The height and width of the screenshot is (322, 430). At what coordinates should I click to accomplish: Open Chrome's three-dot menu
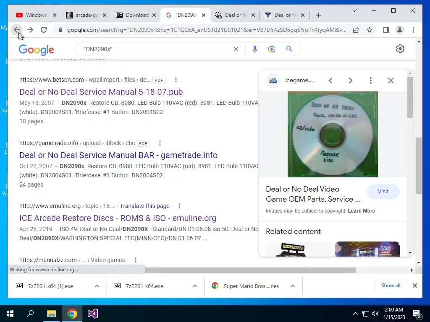[x=413, y=30]
